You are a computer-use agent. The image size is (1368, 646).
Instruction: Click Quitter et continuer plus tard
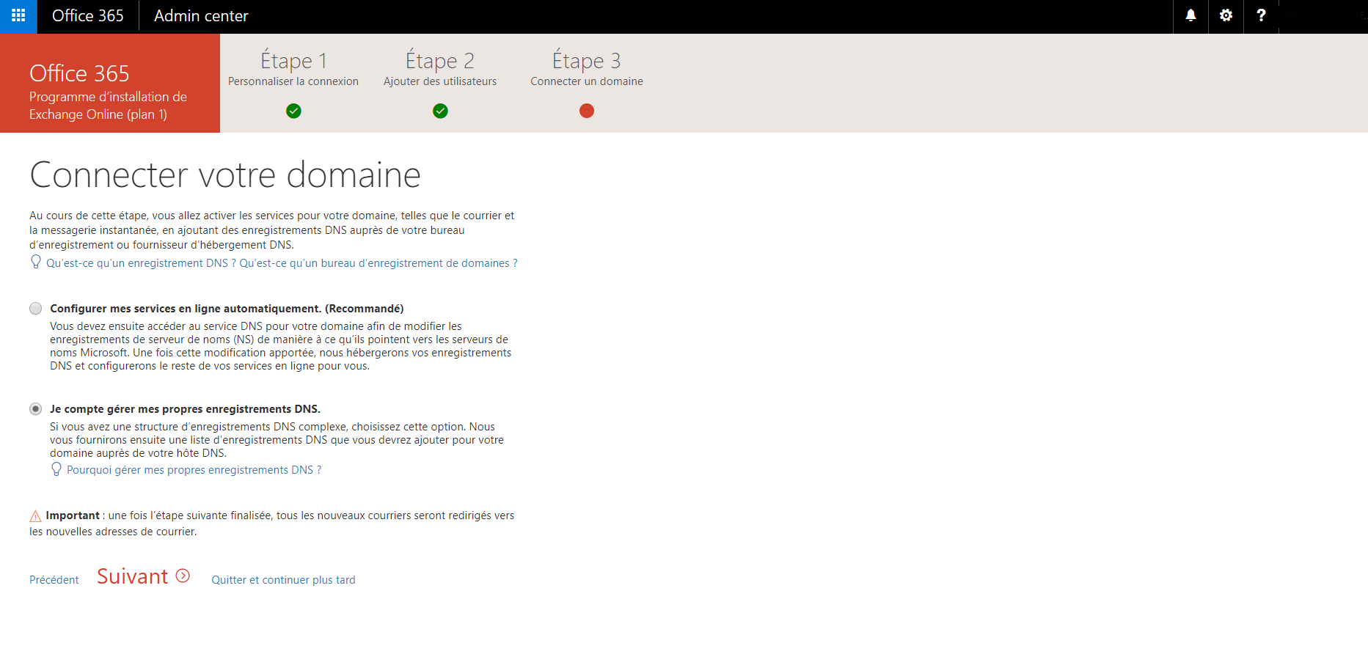[283, 579]
